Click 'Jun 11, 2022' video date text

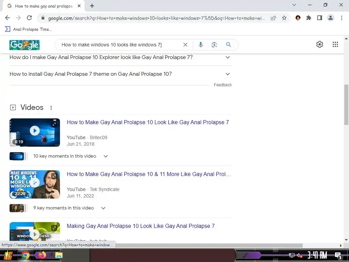(x=80, y=196)
